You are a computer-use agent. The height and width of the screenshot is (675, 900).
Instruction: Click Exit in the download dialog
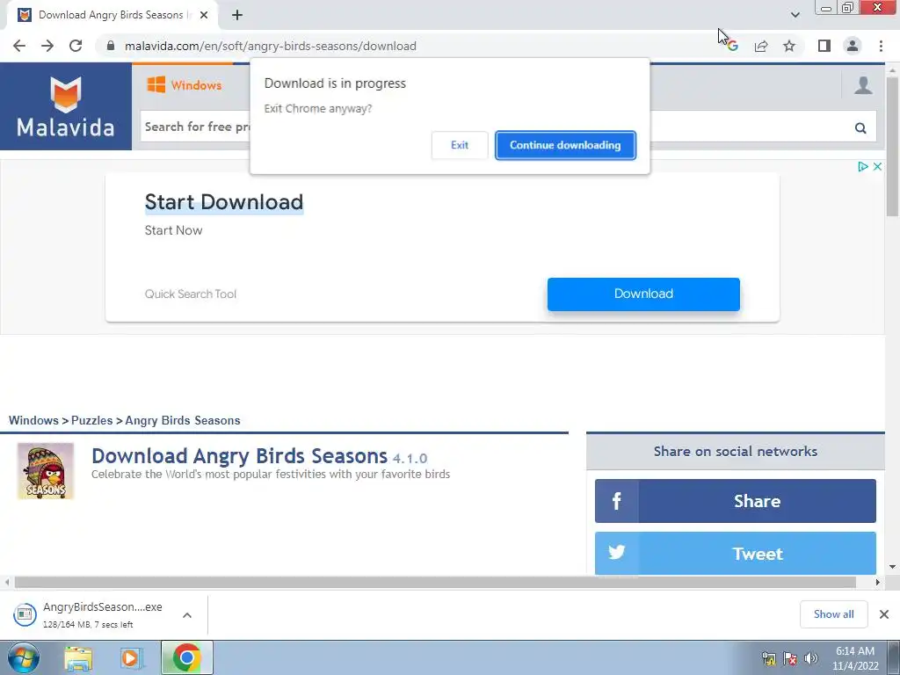[x=459, y=145]
